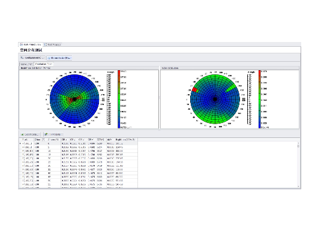Screen dimensions: 324x228
Task: Click the icon on the highlighted toolbar button
Action: click(x=49, y=58)
